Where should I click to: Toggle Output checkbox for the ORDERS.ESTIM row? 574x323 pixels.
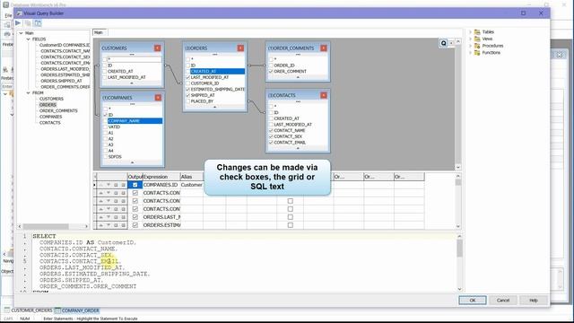tap(135, 225)
